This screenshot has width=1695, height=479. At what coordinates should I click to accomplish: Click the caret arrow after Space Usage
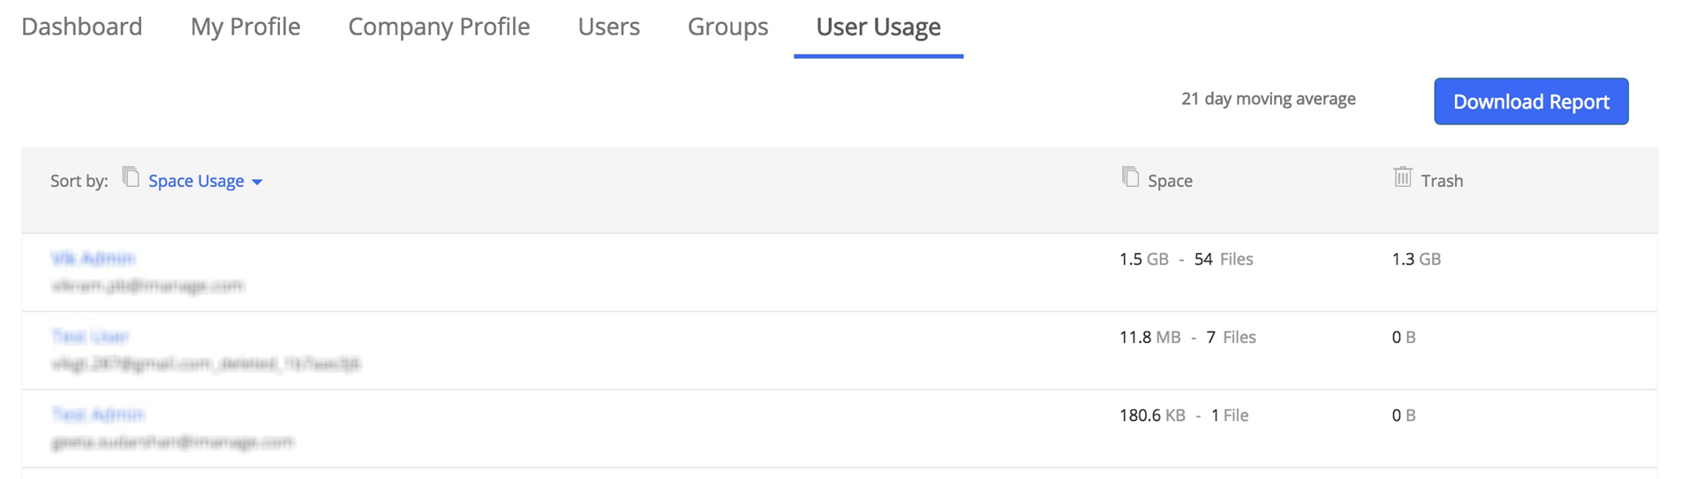click(257, 182)
